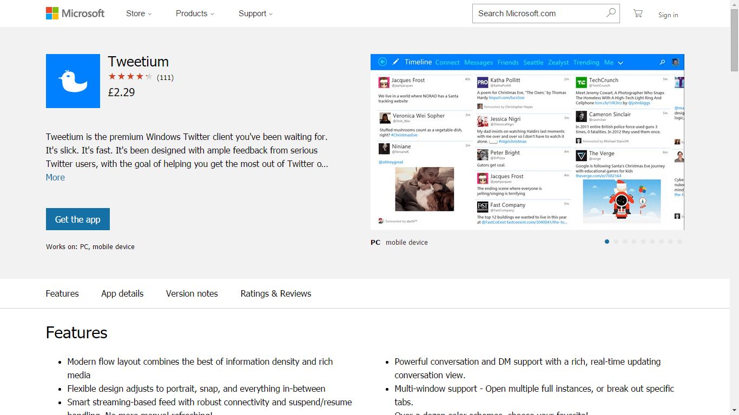Select the sixth carousel dot

coord(652,242)
